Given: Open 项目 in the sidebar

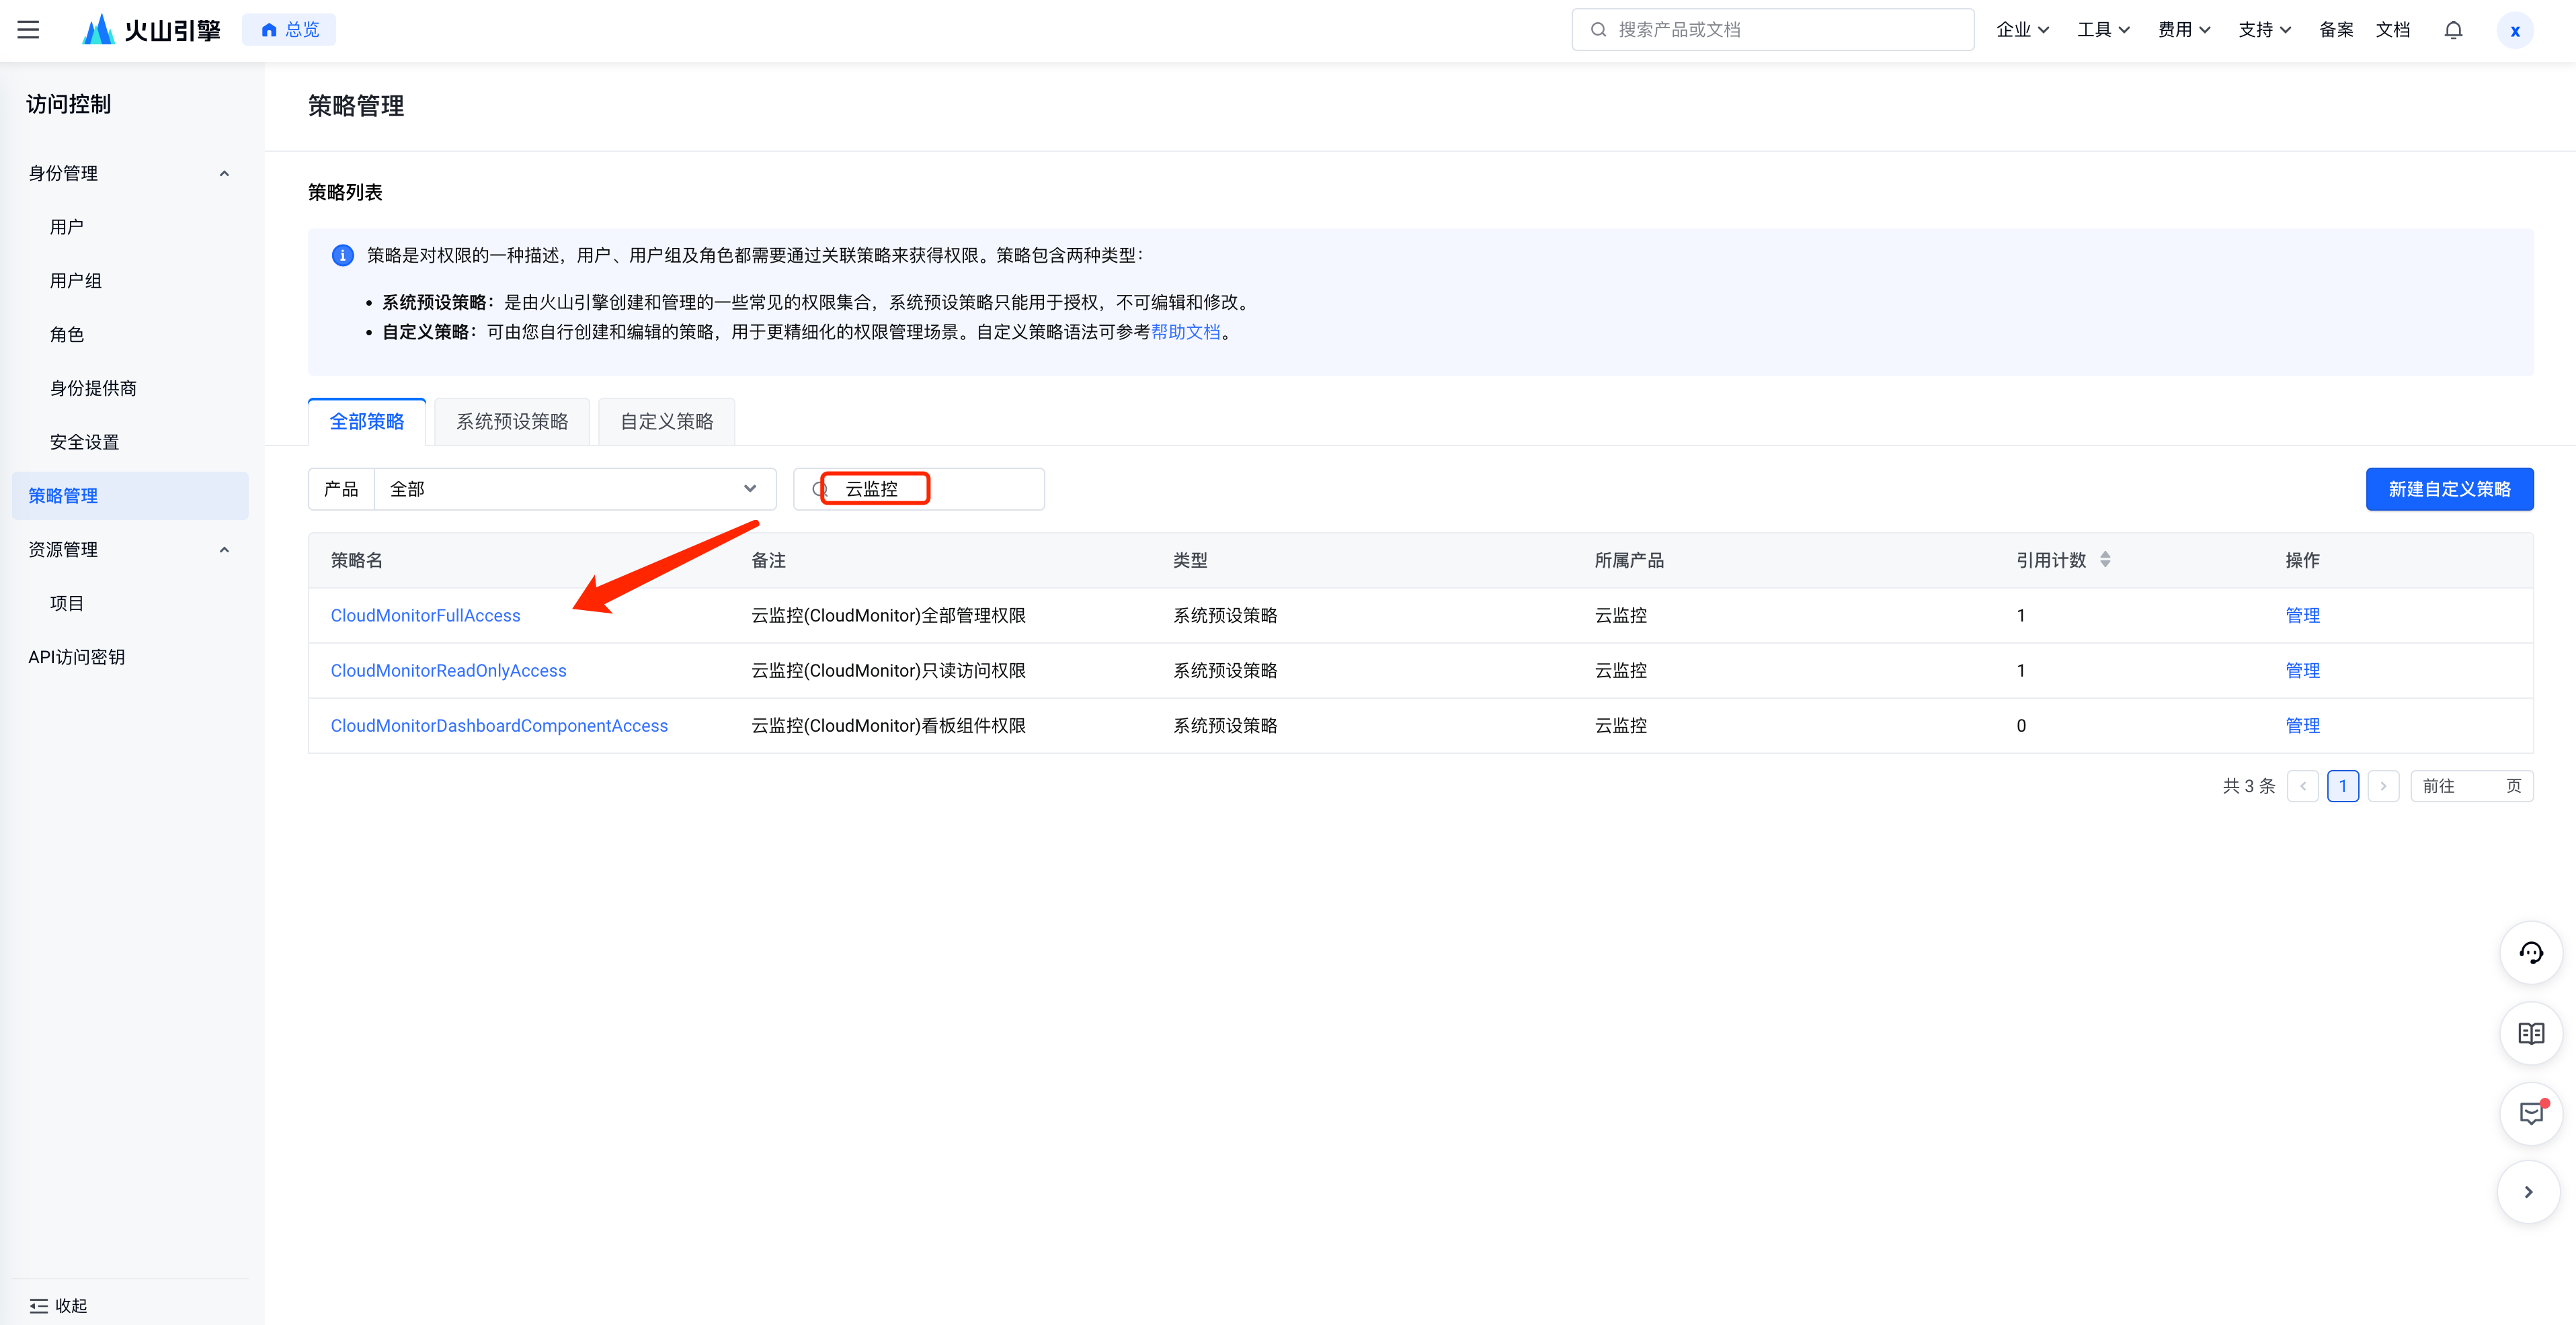Looking at the screenshot, I should (67, 603).
